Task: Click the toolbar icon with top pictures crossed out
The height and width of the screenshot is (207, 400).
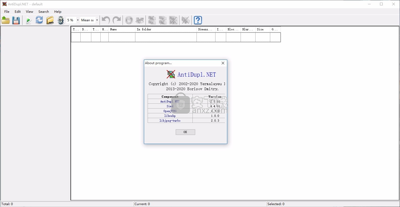Action: click(x=152, y=20)
